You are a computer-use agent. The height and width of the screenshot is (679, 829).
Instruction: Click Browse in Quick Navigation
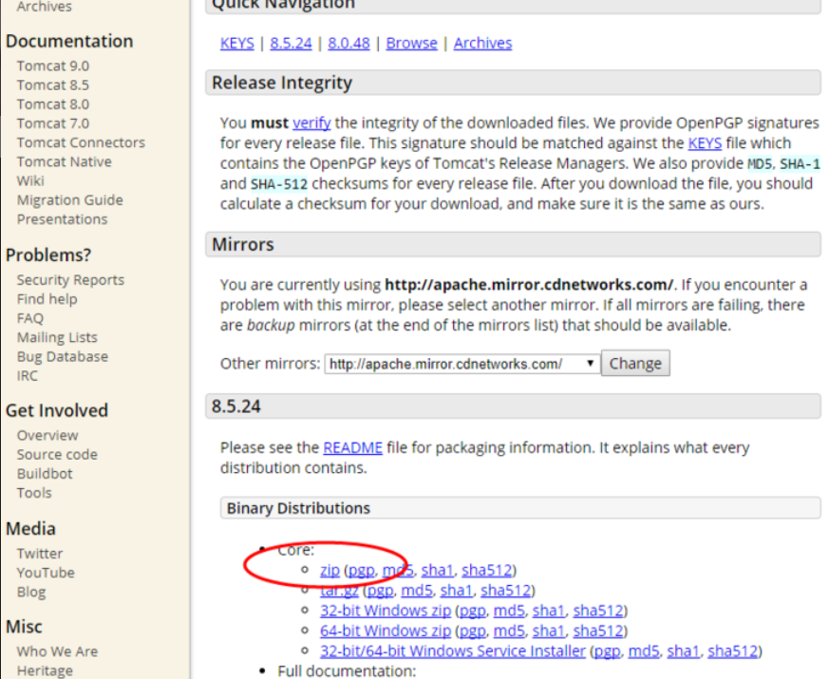click(412, 43)
